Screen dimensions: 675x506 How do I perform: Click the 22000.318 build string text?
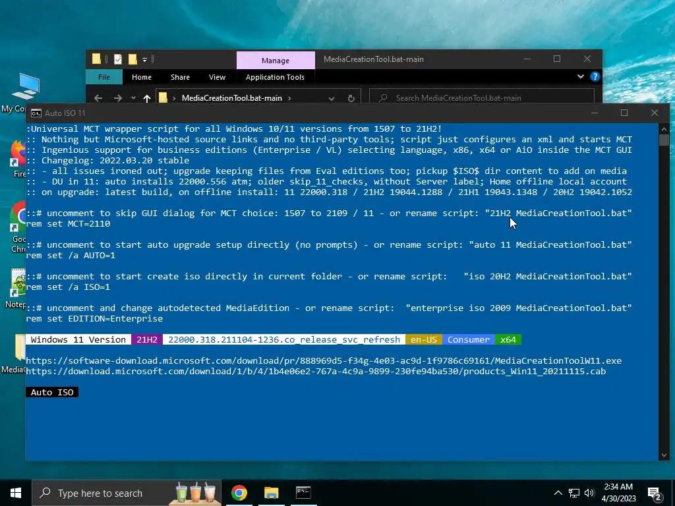click(x=284, y=339)
